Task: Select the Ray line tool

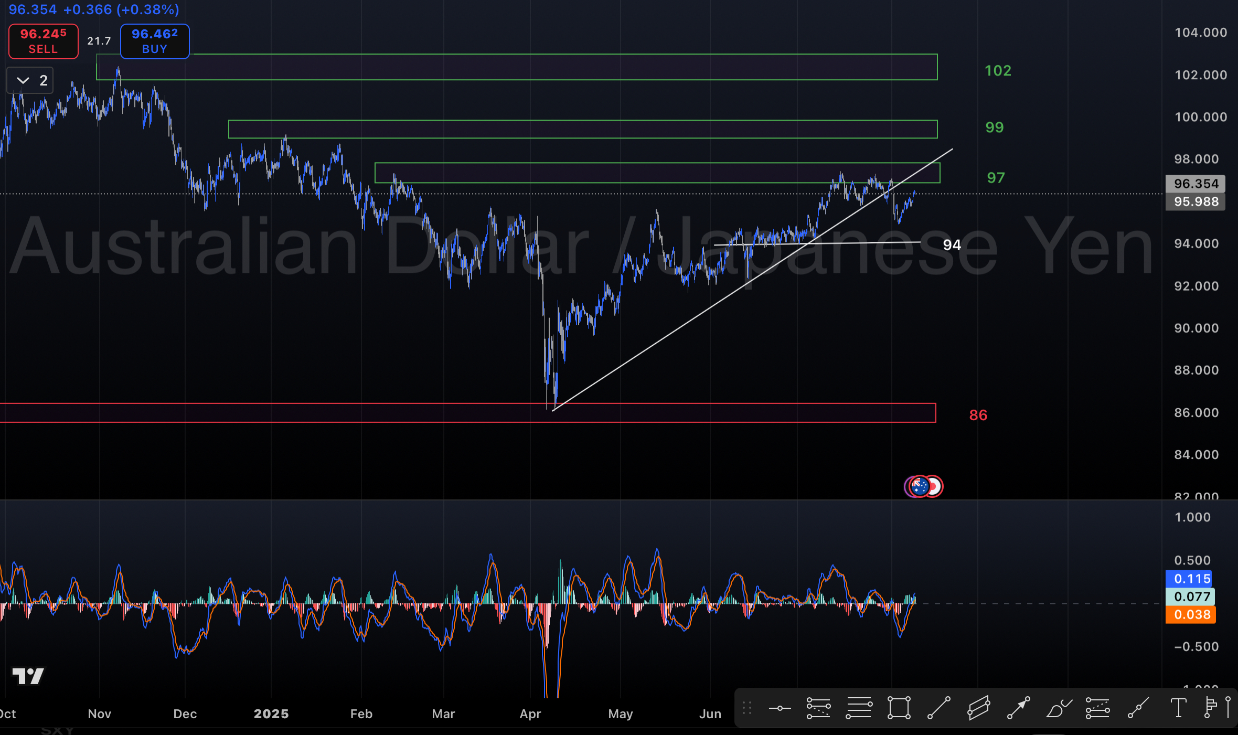Action: (x=1138, y=708)
